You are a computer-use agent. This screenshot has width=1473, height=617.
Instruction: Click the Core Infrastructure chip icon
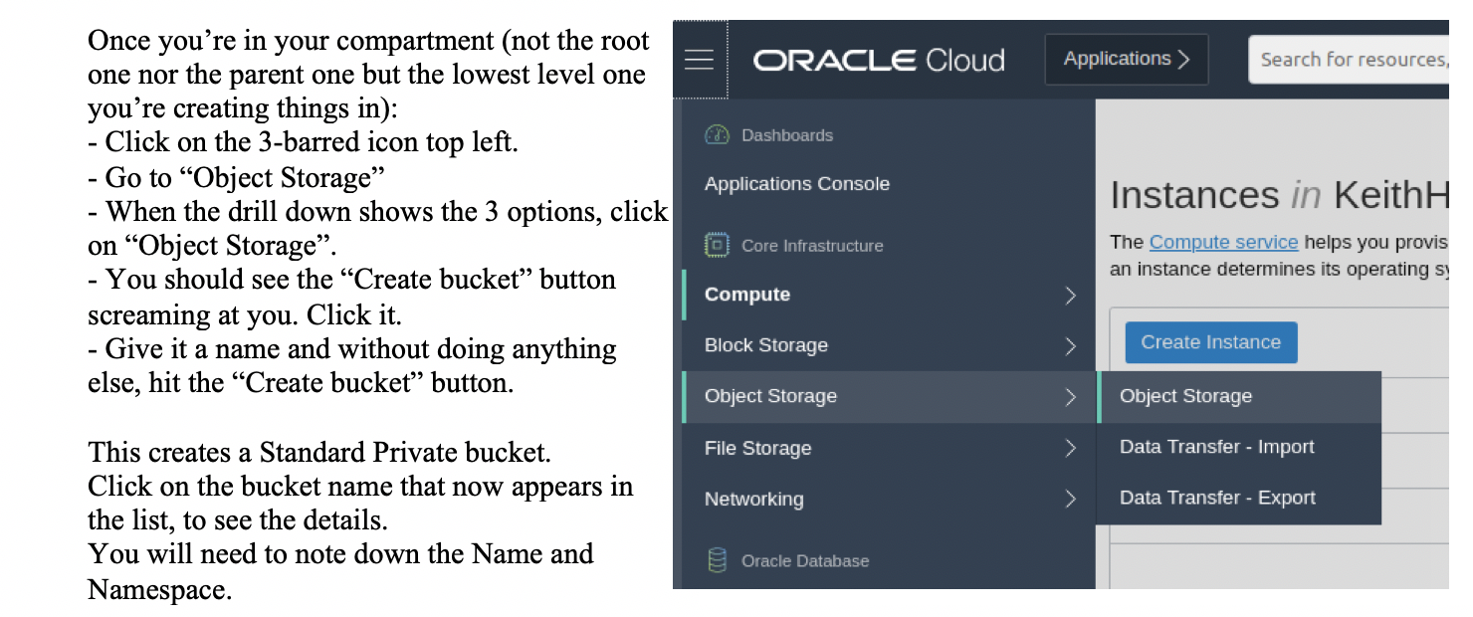[x=717, y=245]
